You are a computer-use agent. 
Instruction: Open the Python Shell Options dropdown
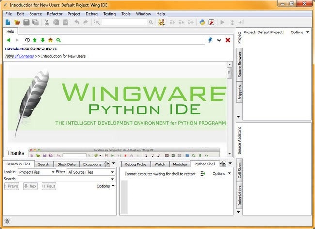(x=221, y=174)
